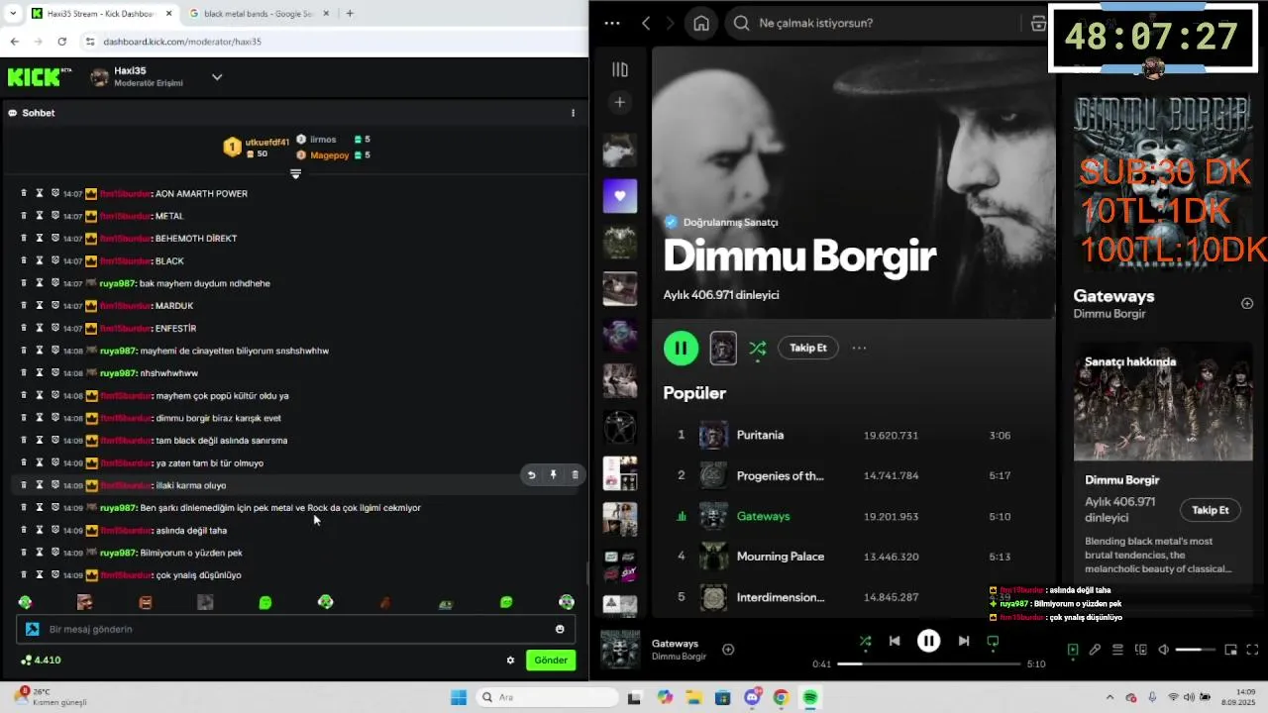Screen dimensions: 1268x713
Task: Skip to the next track
Action: click(963, 641)
